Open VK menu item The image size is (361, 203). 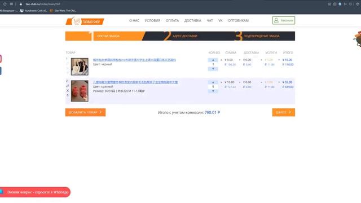coord(221,20)
